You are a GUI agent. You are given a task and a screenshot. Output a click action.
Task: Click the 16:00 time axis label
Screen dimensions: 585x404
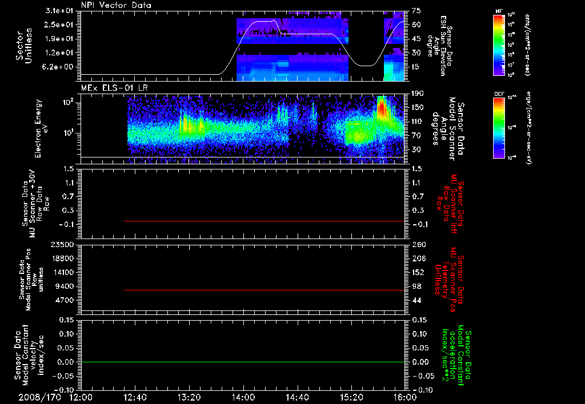405,397
